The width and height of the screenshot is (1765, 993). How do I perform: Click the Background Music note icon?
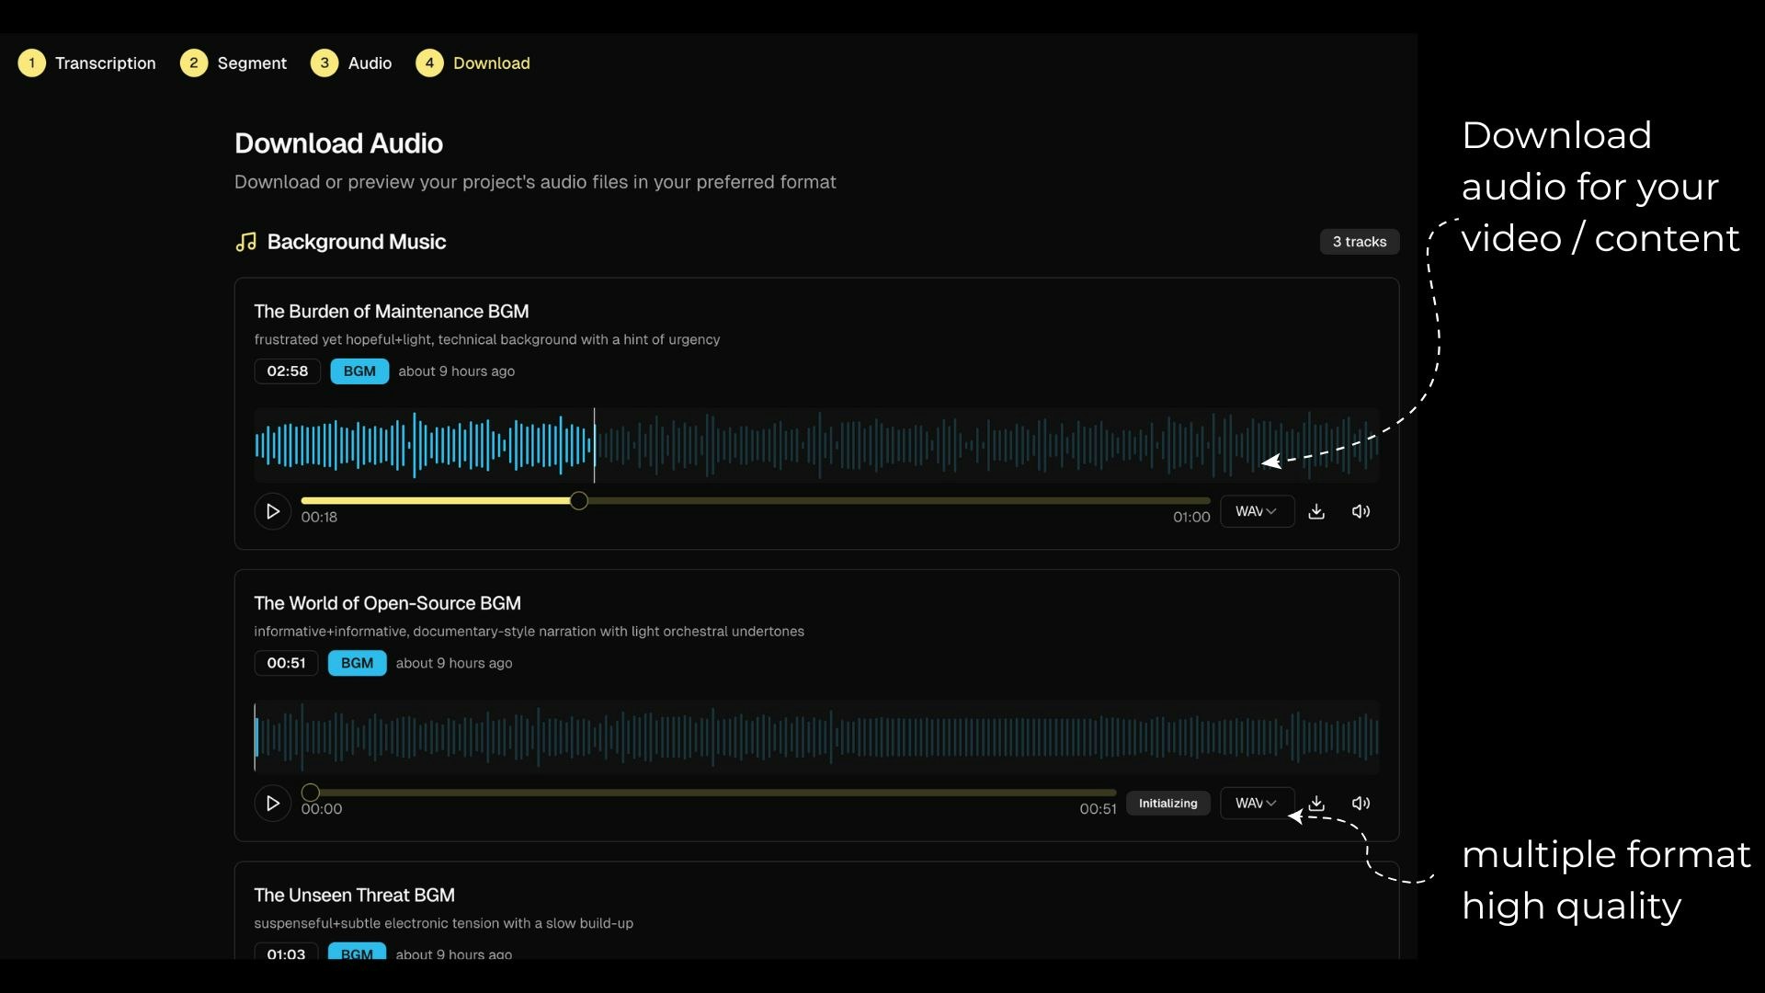point(245,242)
